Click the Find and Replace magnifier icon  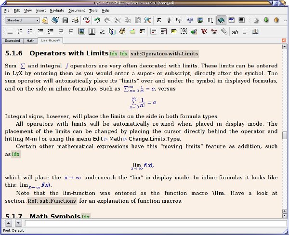click(x=147, y=20)
